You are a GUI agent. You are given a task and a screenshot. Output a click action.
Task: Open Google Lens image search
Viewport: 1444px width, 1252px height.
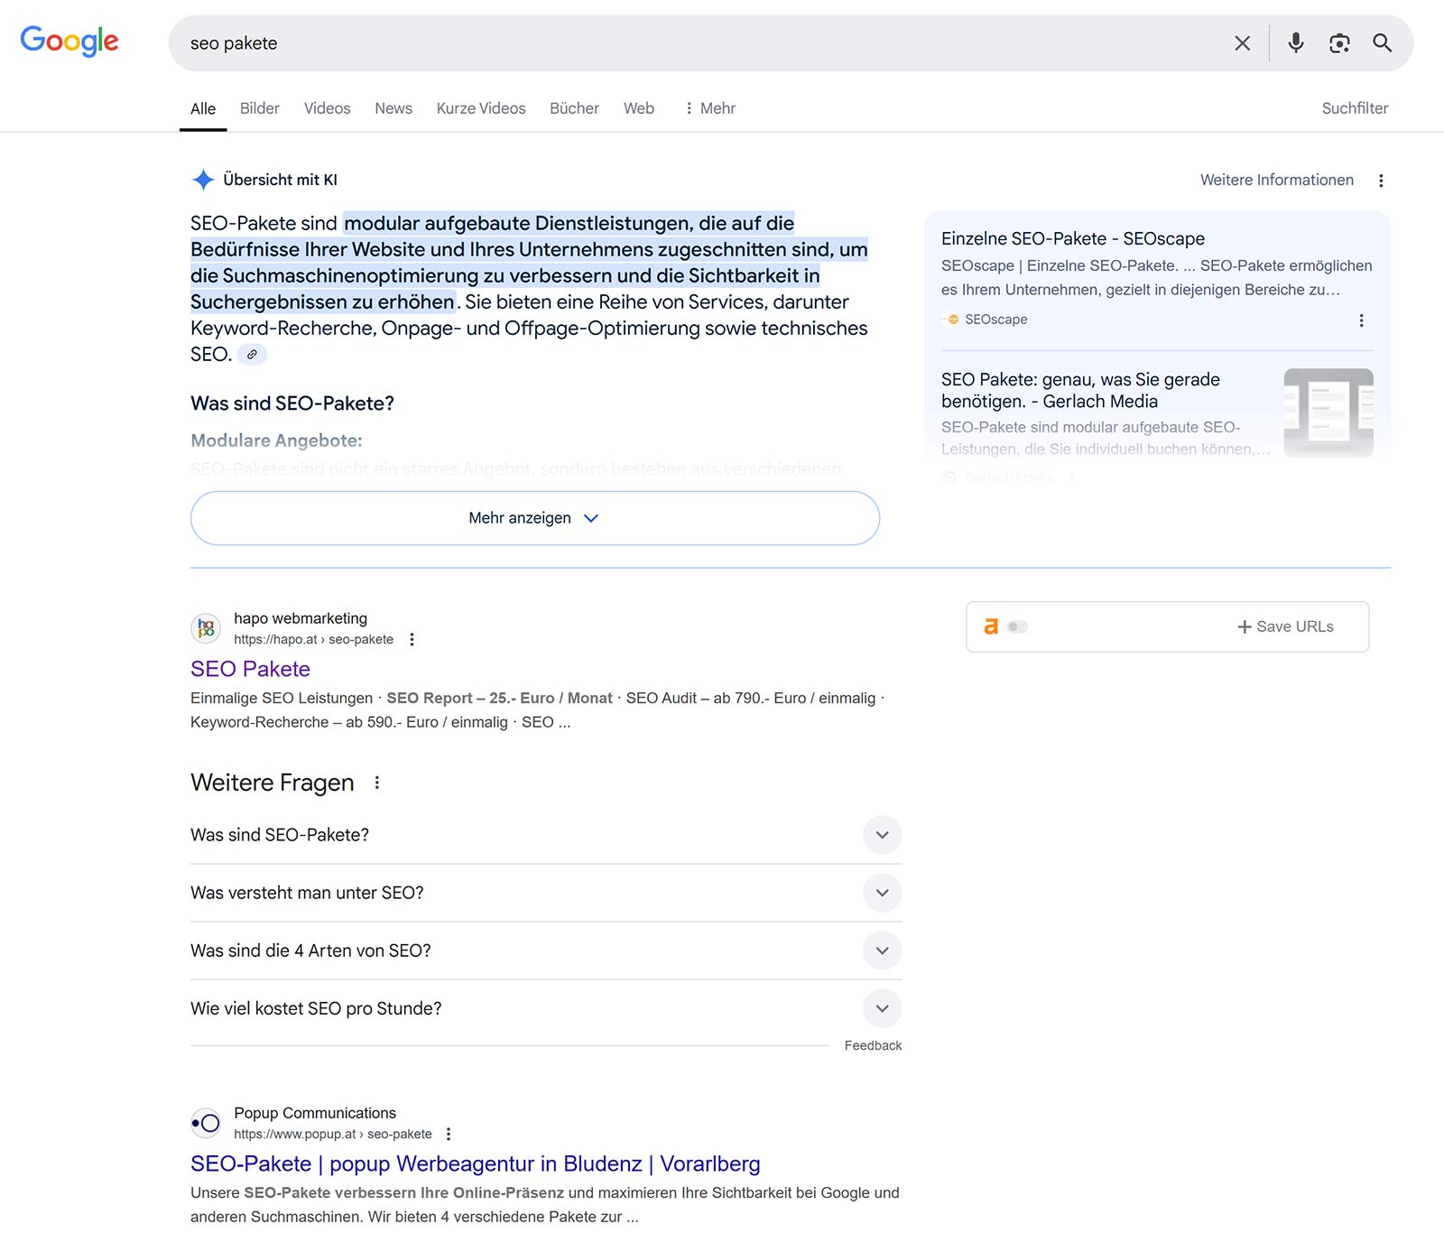click(1339, 43)
